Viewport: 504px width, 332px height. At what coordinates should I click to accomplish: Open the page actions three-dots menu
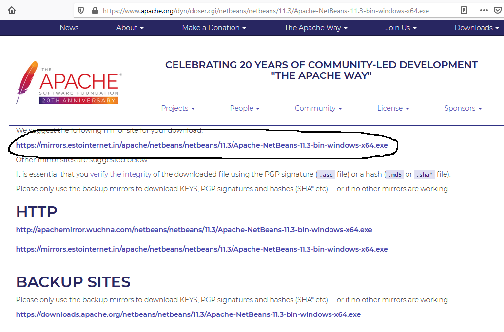click(484, 11)
